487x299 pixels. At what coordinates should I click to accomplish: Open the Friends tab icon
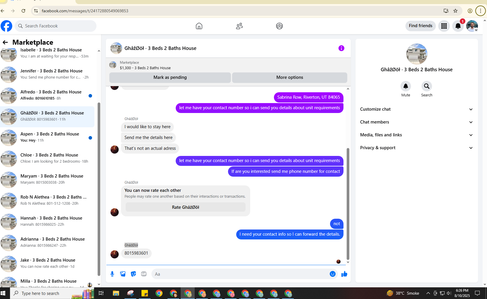tap(239, 26)
